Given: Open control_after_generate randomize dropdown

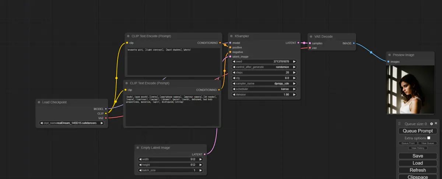Looking at the screenshot, I should coord(264,67).
